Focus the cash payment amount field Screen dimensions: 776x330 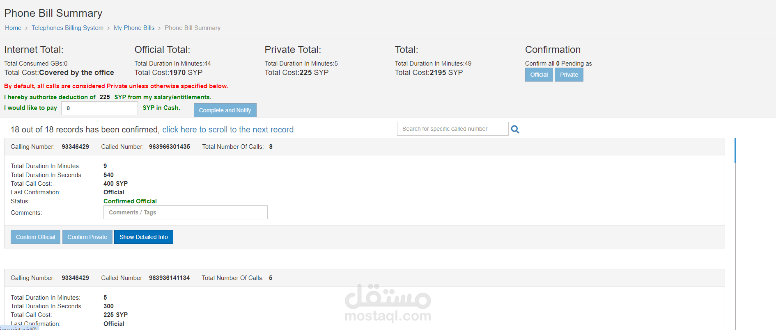(x=99, y=108)
